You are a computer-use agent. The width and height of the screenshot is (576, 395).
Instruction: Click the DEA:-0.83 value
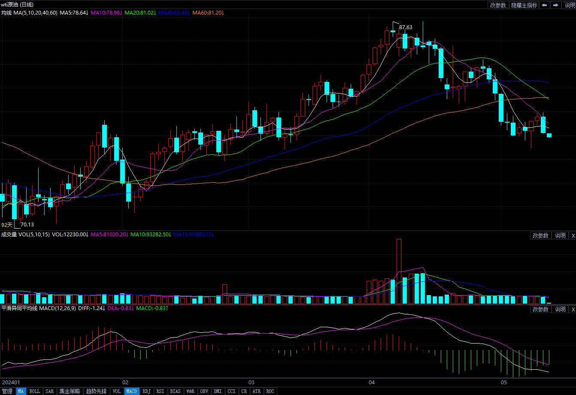click(x=121, y=308)
